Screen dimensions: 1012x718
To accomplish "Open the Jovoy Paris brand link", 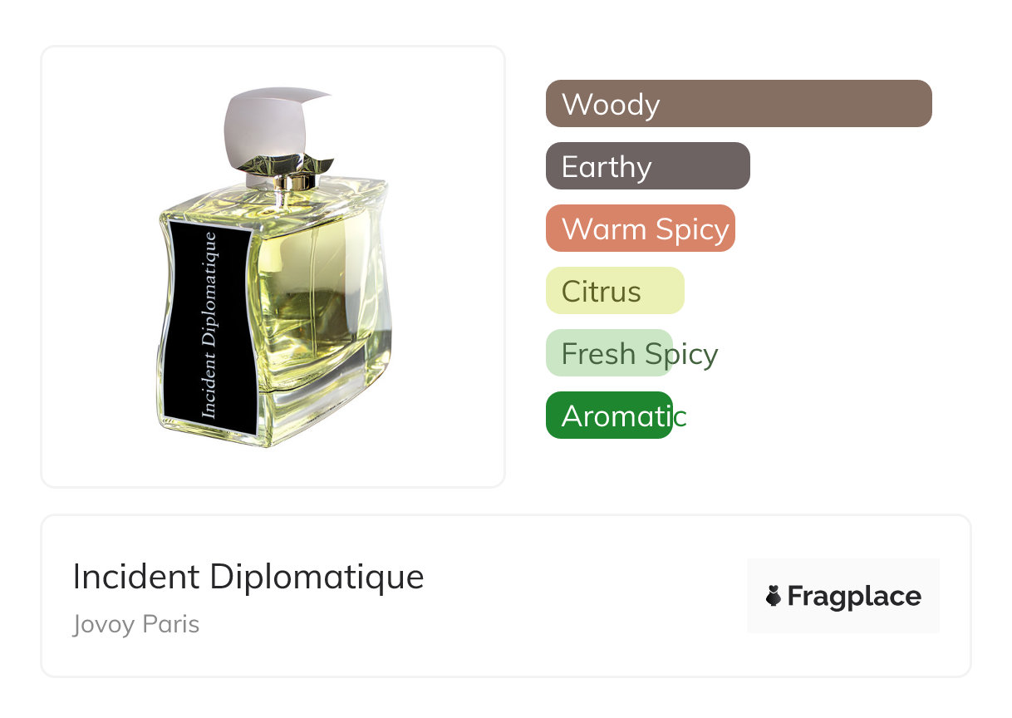I will (136, 624).
